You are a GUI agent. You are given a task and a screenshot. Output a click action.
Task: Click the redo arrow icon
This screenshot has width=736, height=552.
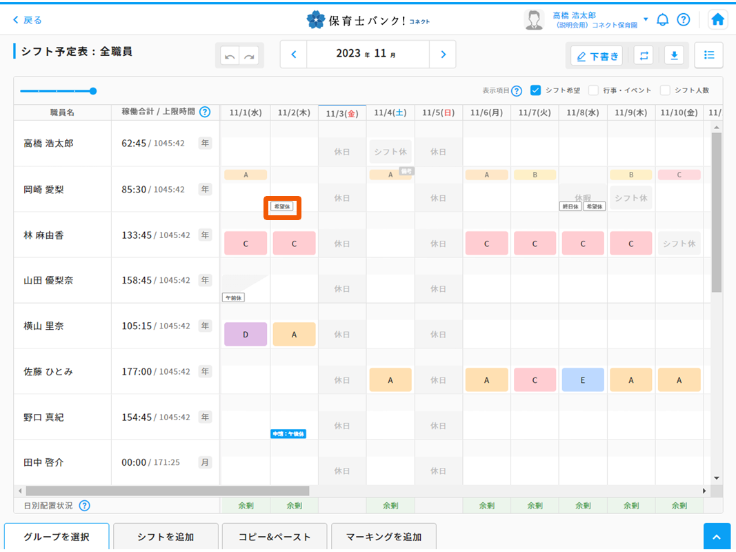pos(248,55)
